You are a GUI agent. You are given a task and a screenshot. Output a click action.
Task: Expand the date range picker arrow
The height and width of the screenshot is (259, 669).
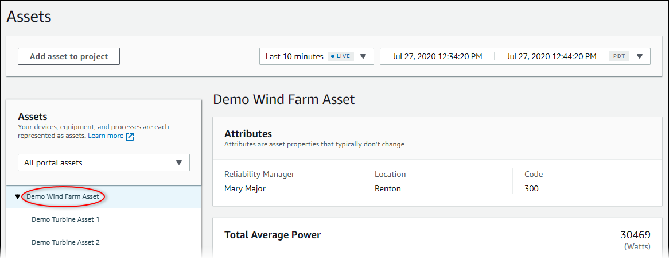pyautogui.click(x=640, y=56)
